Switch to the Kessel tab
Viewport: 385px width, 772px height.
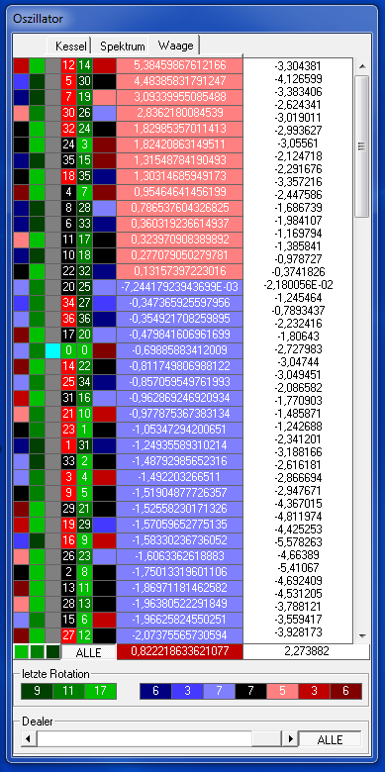click(x=70, y=46)
